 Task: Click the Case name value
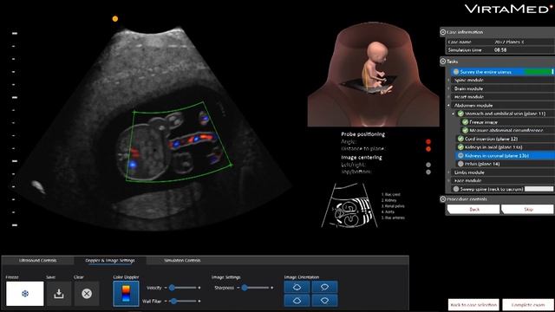click(509, 42)
